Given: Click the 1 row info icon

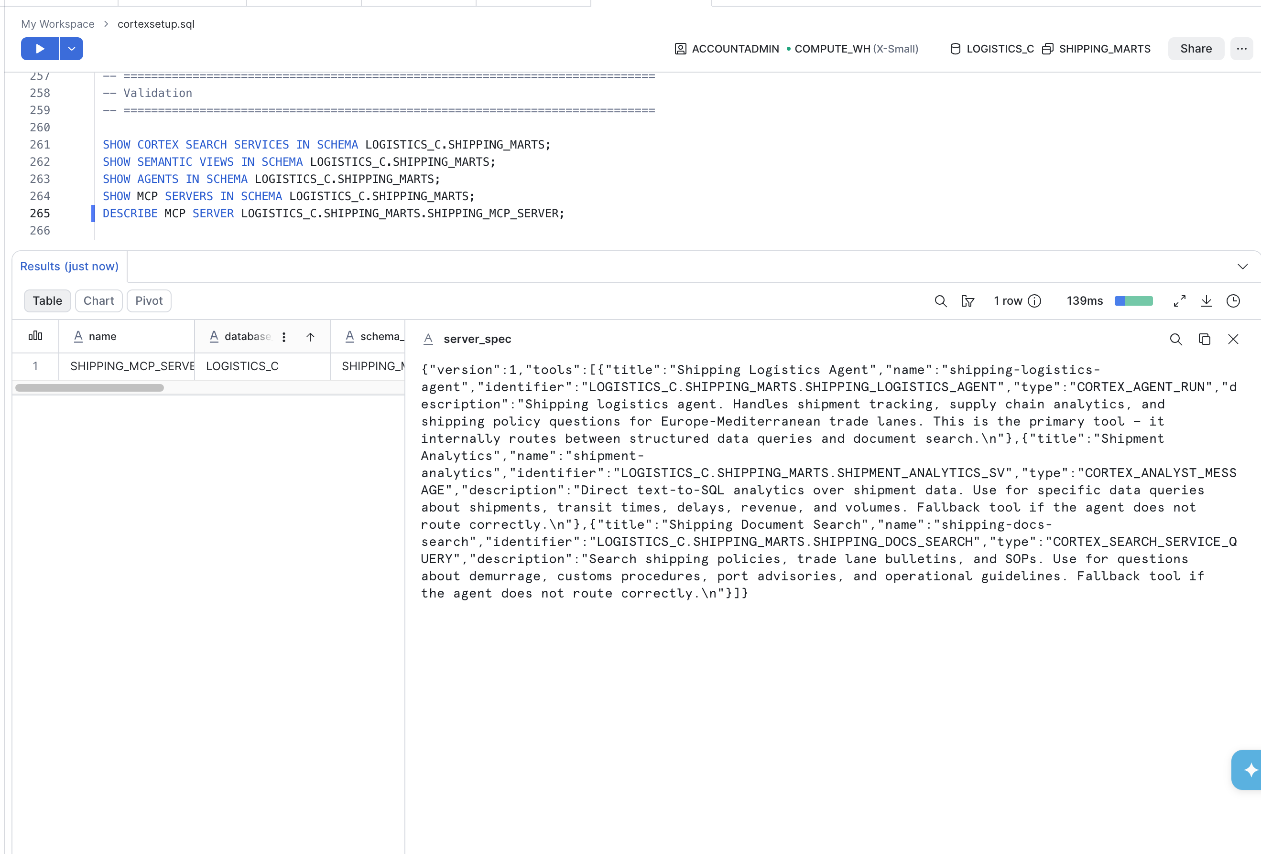Looking at the screenshot, I should [x=1035, y=301].
